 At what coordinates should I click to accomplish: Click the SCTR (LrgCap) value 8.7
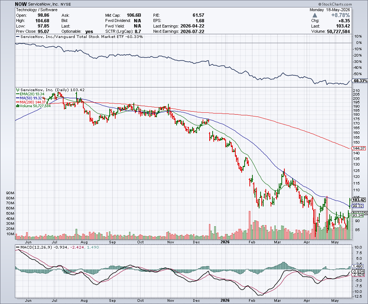coord(138,32)
